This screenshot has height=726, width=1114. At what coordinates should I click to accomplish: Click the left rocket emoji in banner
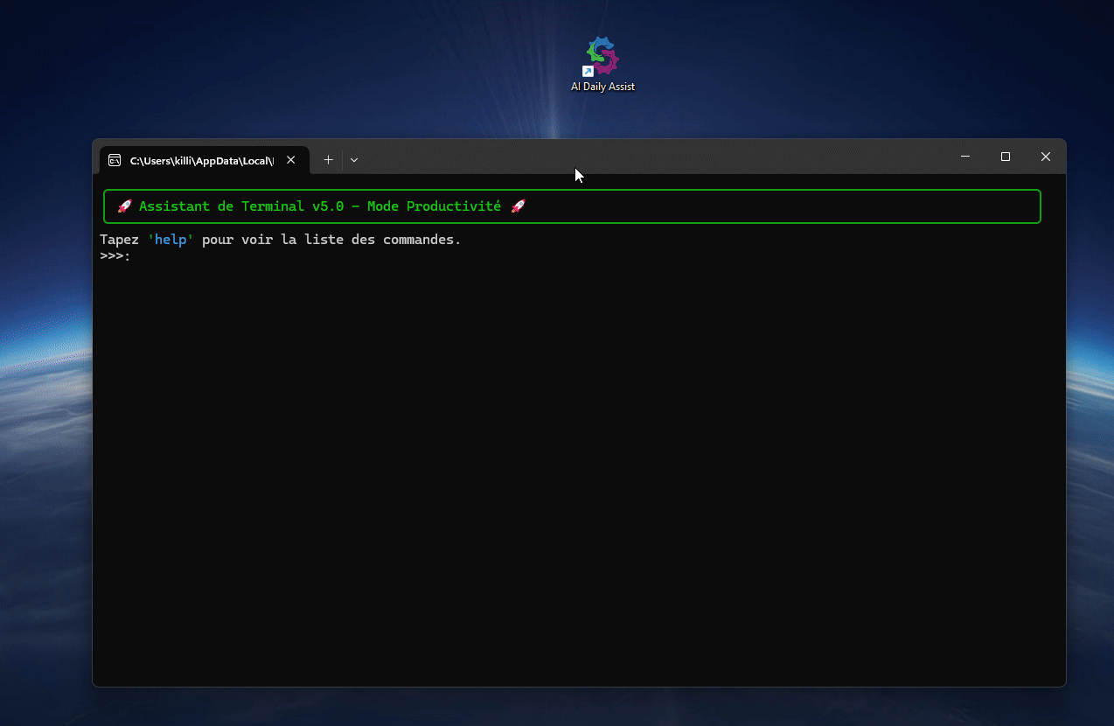click(x=124, y=206)
